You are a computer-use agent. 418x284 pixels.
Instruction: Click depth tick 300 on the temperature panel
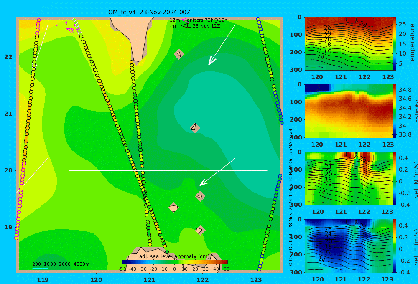[296, 70]
